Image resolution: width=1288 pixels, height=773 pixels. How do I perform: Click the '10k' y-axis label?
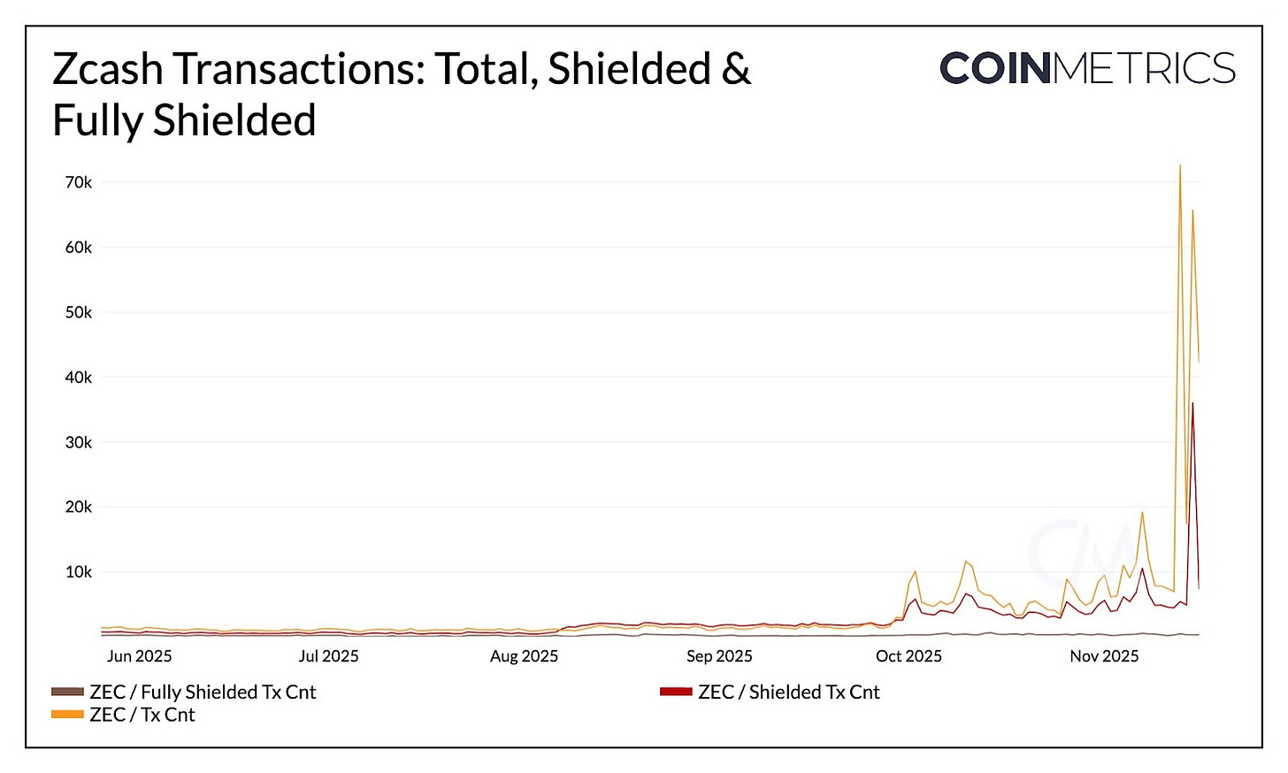79,572
